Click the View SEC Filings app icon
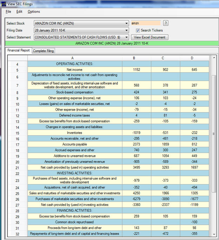The height and width of the screenshot is (240, 219). (4, 4)
